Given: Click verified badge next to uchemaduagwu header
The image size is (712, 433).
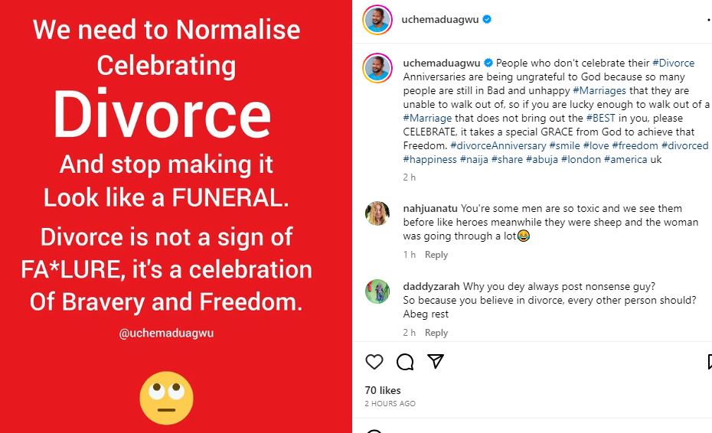Looking at the screenshot, I should click(x=487, y=20).
